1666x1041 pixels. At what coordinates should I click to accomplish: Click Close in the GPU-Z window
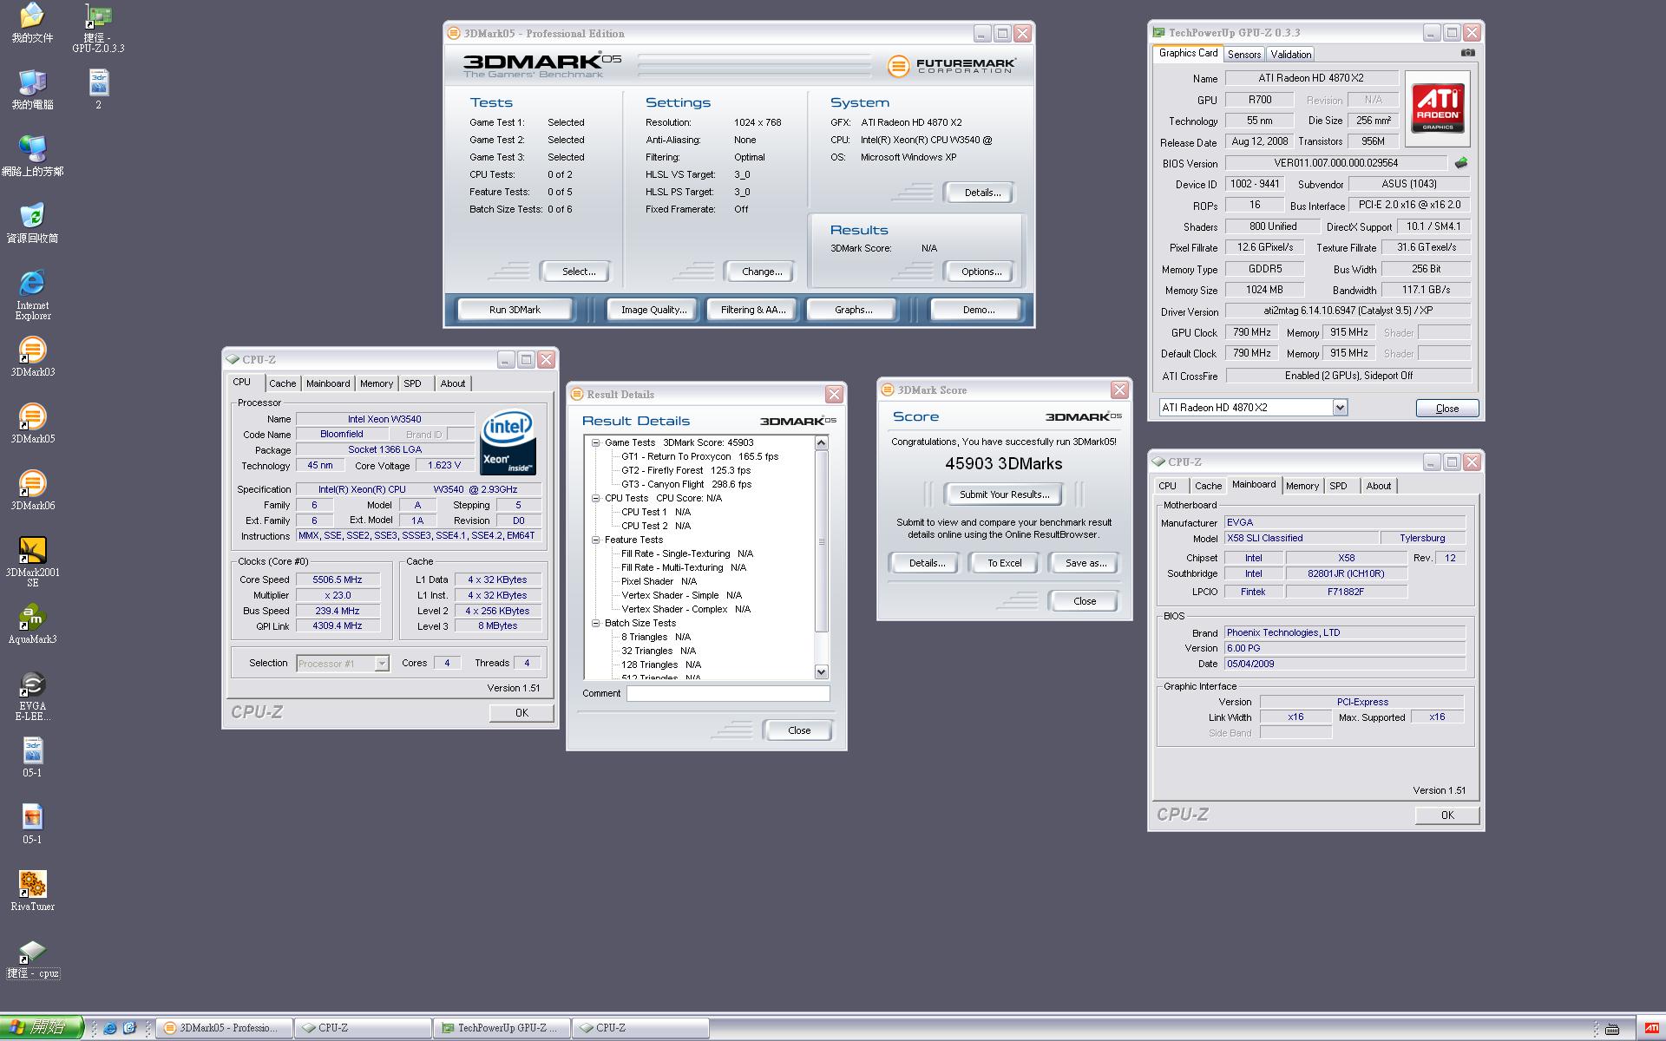pyautogui.click(x=1446, y=409)
